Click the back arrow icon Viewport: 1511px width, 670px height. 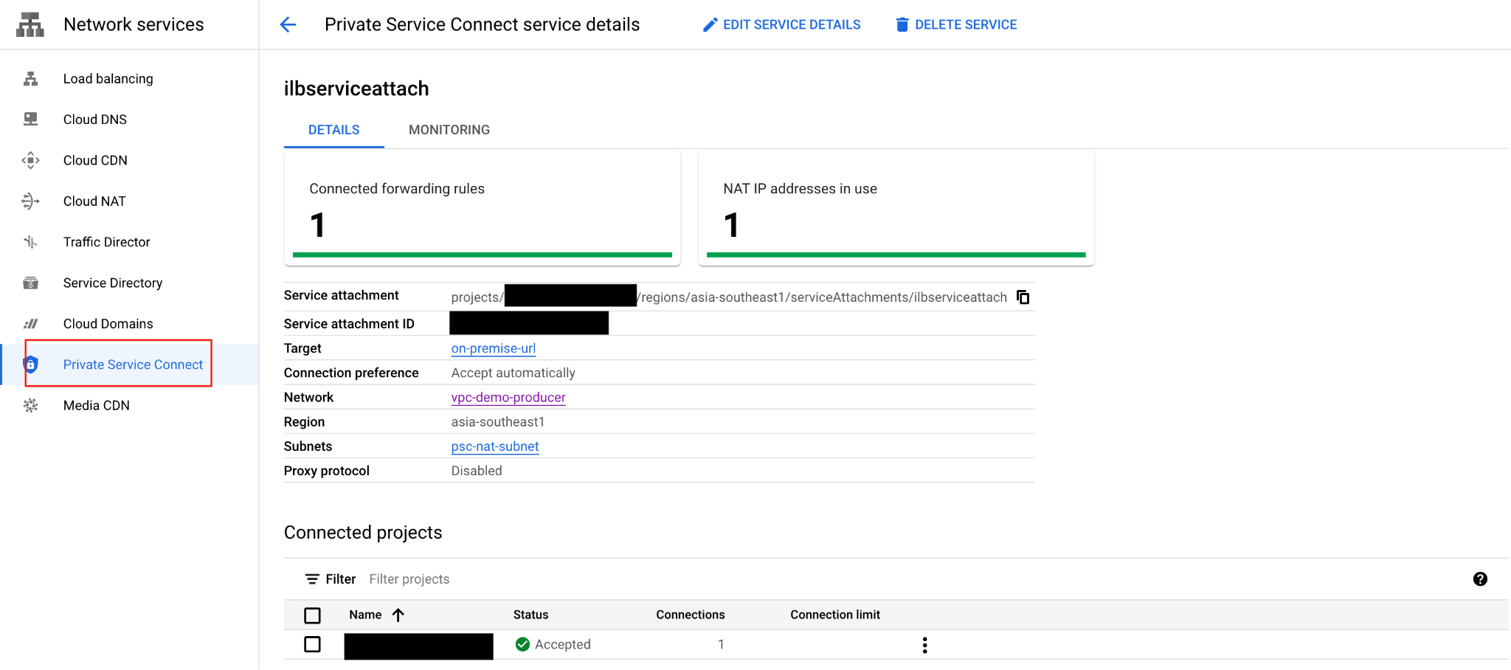pyautogui.click(x=288, y=25)
